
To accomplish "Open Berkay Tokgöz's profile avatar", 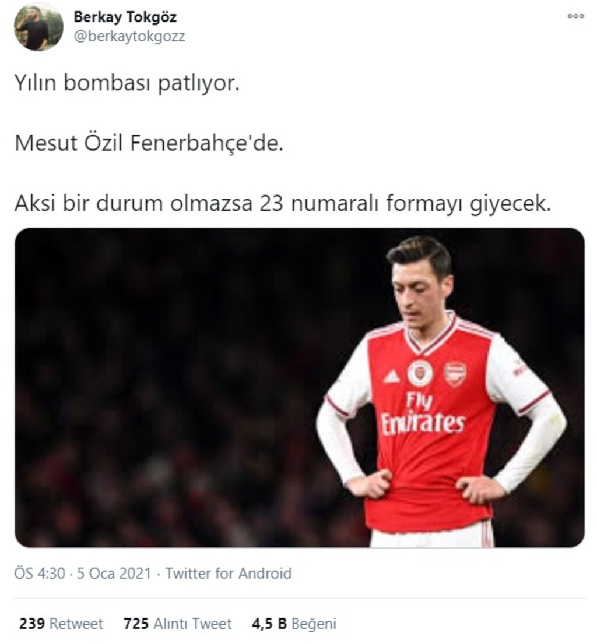I will (38, 27).
